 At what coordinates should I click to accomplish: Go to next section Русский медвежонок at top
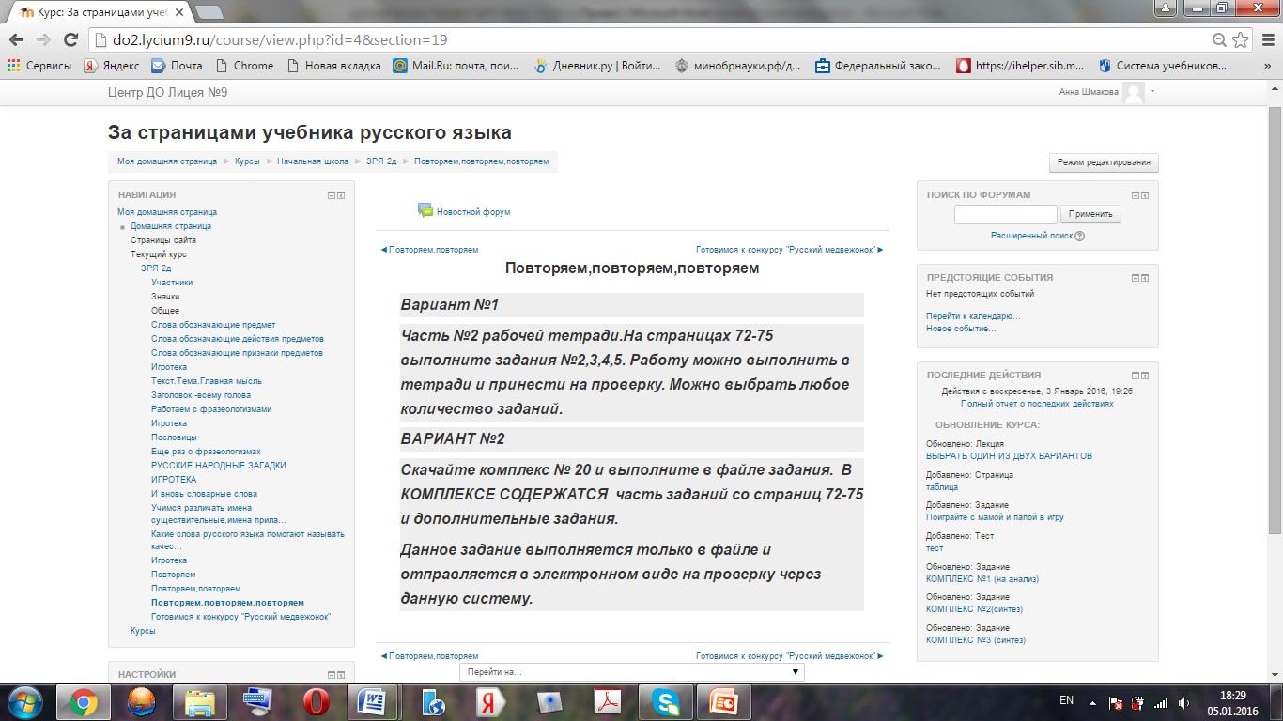pyautogui.click(x=789, y=250)
